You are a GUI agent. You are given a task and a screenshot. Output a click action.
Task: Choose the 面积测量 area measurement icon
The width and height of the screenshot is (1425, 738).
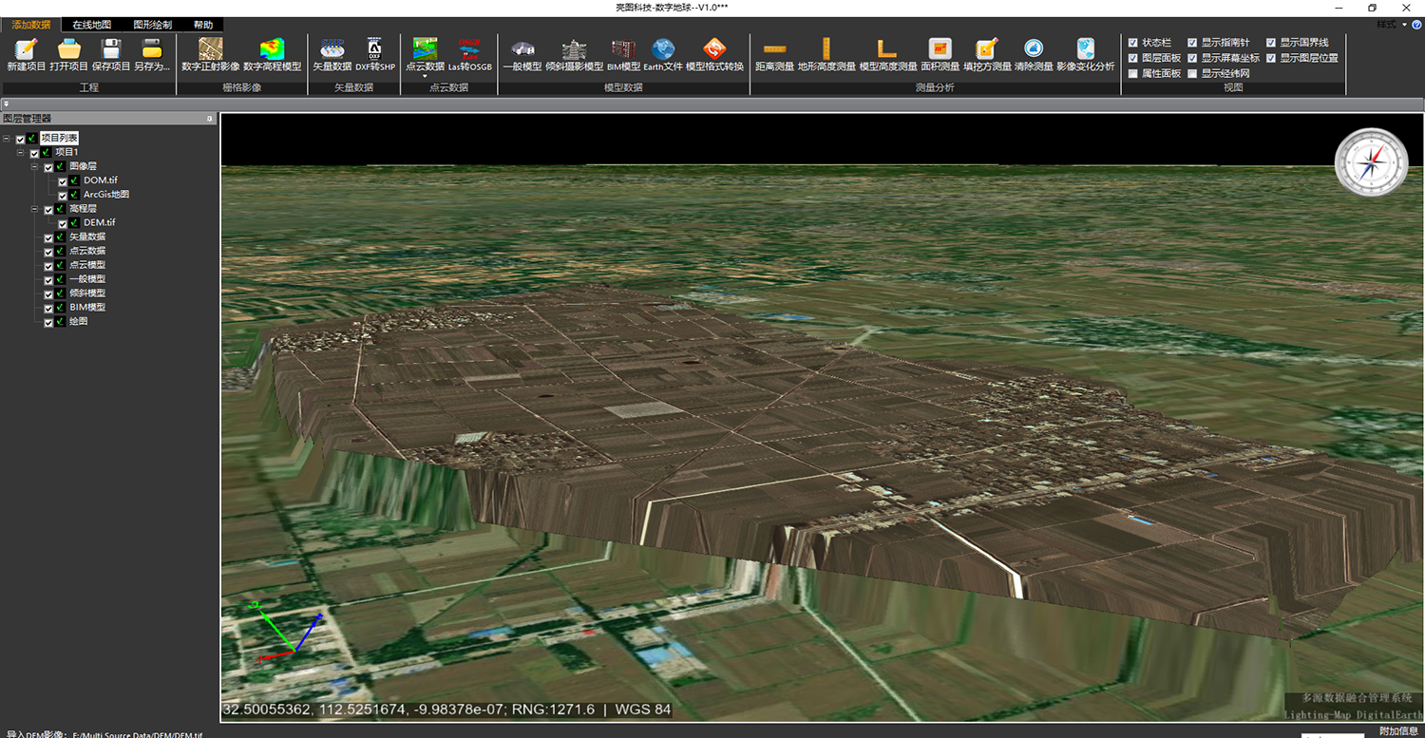pos(940,49)
